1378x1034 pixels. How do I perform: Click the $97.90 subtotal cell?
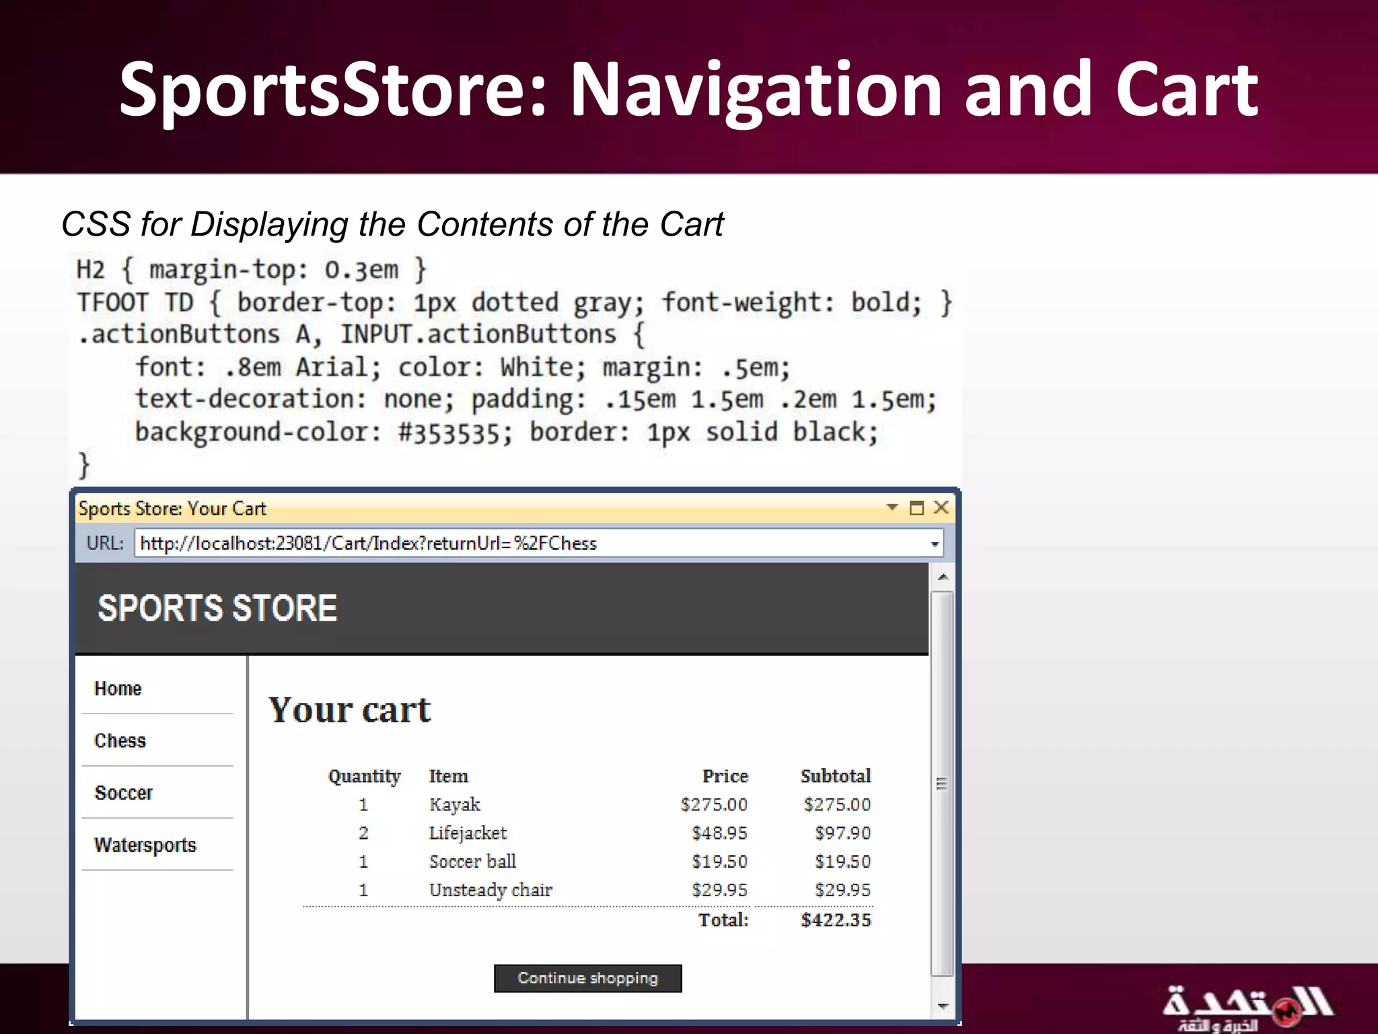(843, 833)
